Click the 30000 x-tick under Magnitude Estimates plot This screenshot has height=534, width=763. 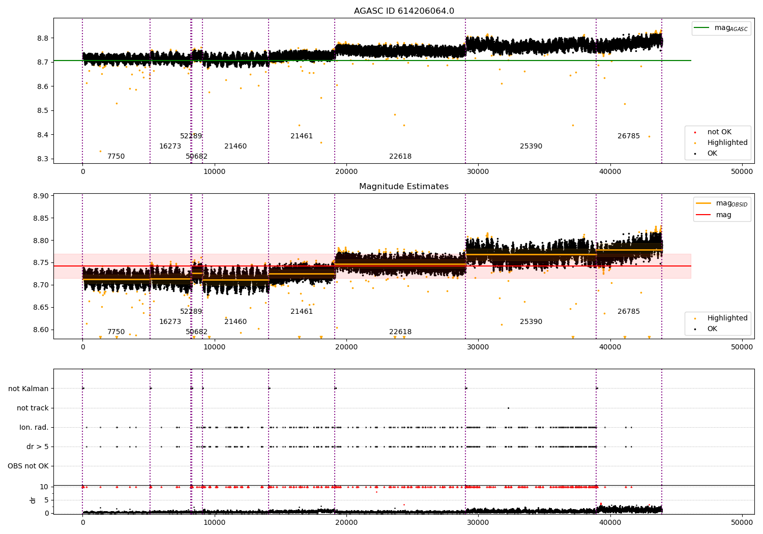point(478,347)
